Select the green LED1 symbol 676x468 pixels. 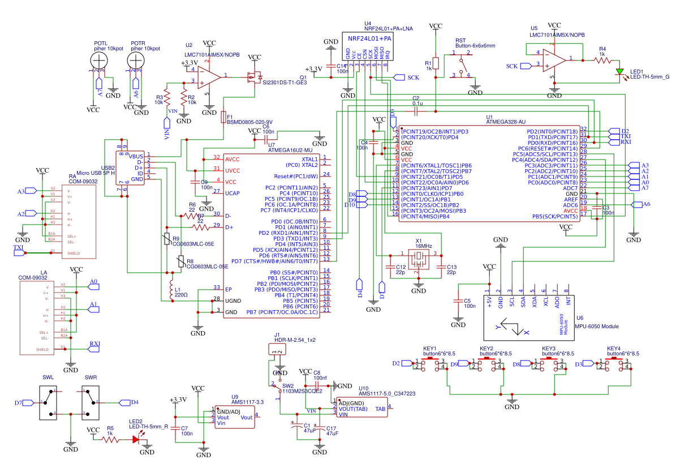coord(619,71)
